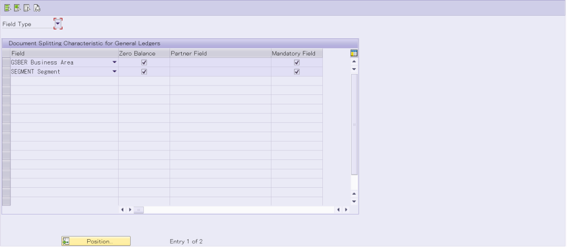
Task: Click the GSBER Business Area field text
Action: point(43,62)
